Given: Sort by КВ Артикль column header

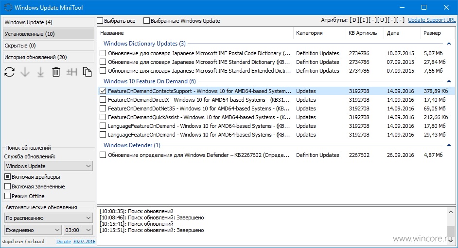Looking at the screenshot, I should (x=365, y=33).
